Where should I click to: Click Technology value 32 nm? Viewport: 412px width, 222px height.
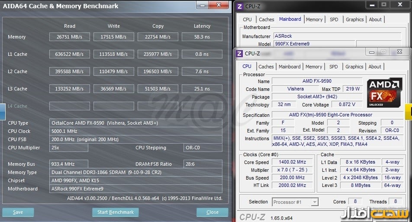[x=284, y=105]
